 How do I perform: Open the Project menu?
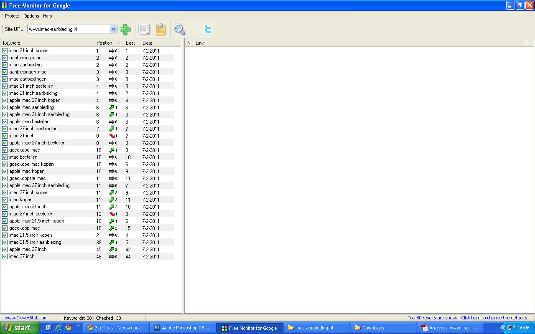click(x=12, y=16)
